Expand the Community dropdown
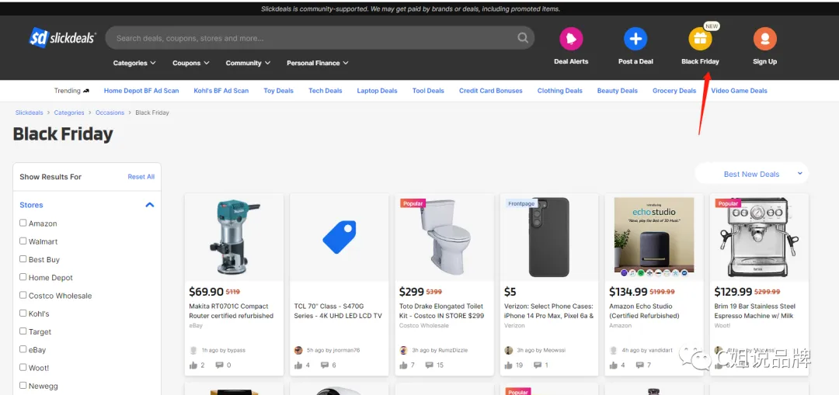The height and width of the screenshot is (395, 839). [248, 63]
